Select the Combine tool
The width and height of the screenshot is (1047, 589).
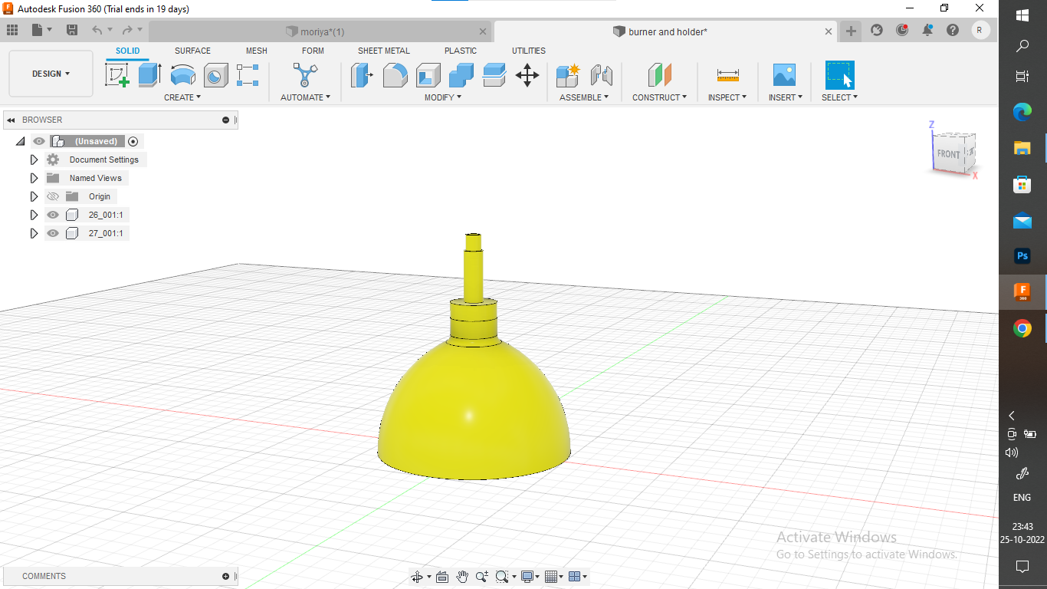[x=461, y=75]
